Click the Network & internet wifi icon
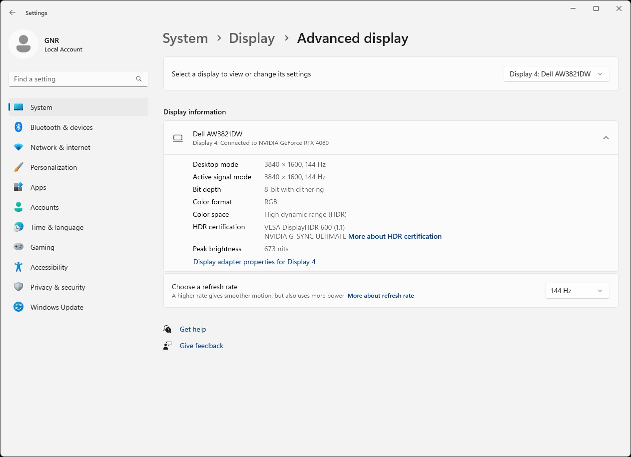 coord(18,147)
